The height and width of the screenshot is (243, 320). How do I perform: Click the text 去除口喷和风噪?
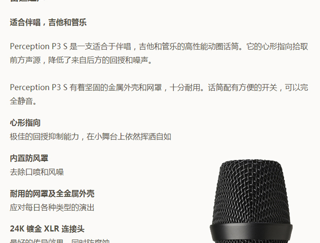pyautogui.click(x=37, y=172)
